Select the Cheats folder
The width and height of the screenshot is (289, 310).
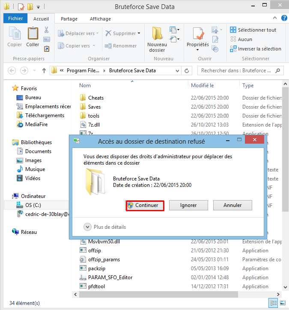click(x=96, y=97)
